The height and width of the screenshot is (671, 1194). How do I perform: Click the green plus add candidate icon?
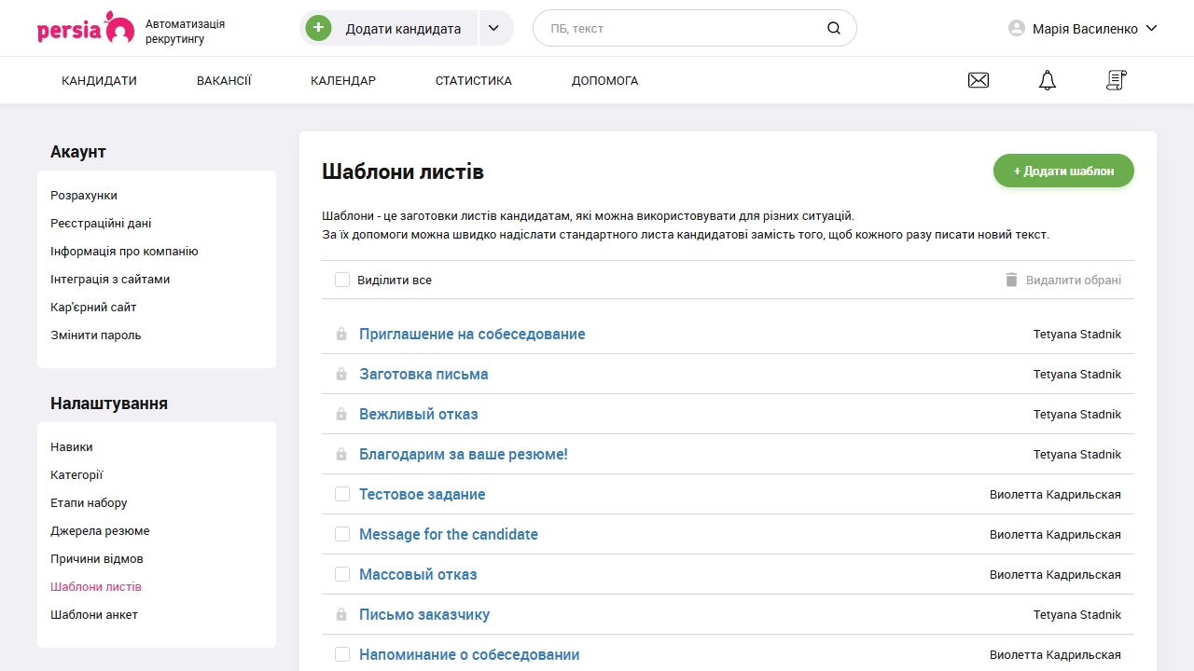318,28
